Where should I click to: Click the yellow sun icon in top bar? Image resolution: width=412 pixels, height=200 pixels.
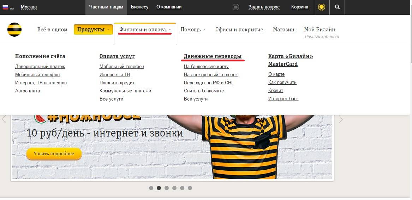click(x=321, y=7)
